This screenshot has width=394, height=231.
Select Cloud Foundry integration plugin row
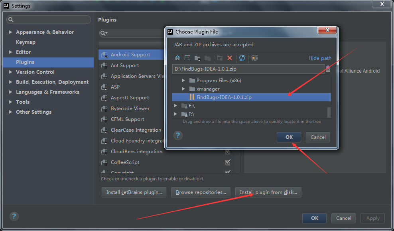click(x=131, y=141)
